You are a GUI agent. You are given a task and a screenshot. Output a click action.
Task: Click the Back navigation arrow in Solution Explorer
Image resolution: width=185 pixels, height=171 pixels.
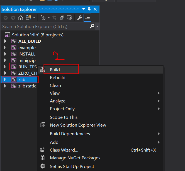tap(6, 18)
